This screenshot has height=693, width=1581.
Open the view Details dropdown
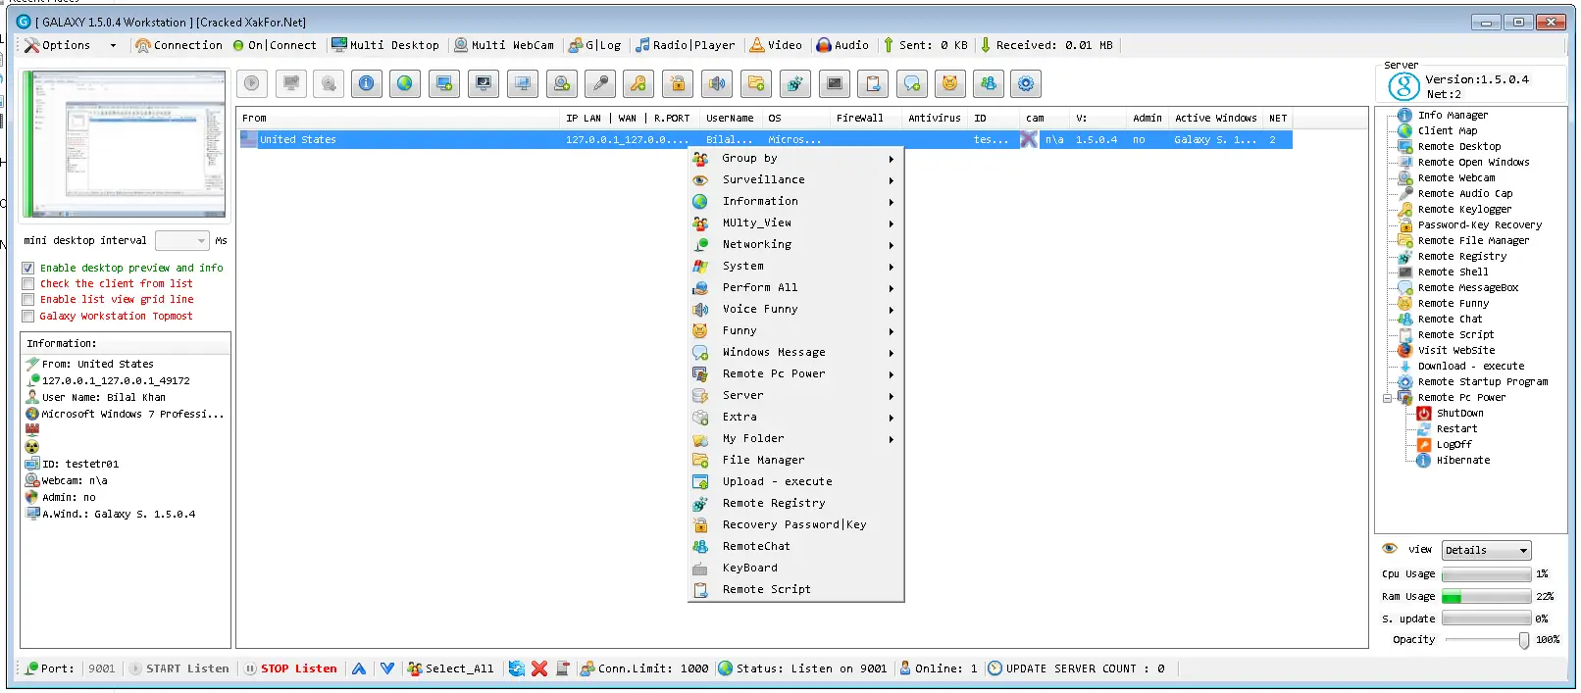[1487, 551]
